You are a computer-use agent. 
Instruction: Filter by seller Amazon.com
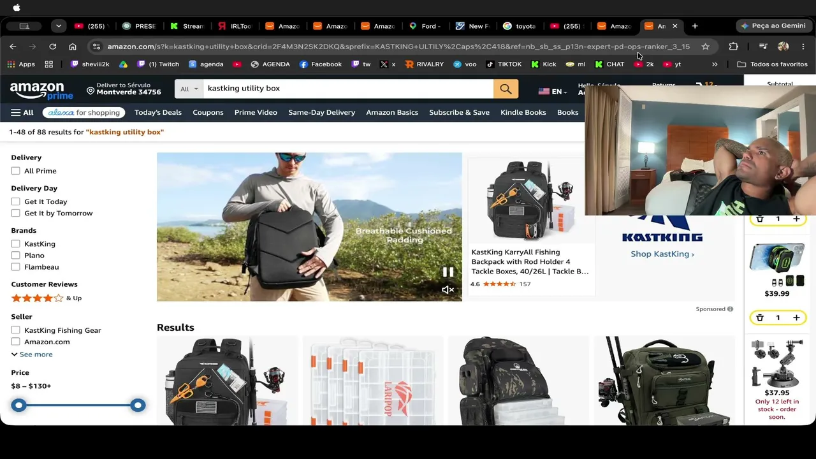(x=15, y=342)
